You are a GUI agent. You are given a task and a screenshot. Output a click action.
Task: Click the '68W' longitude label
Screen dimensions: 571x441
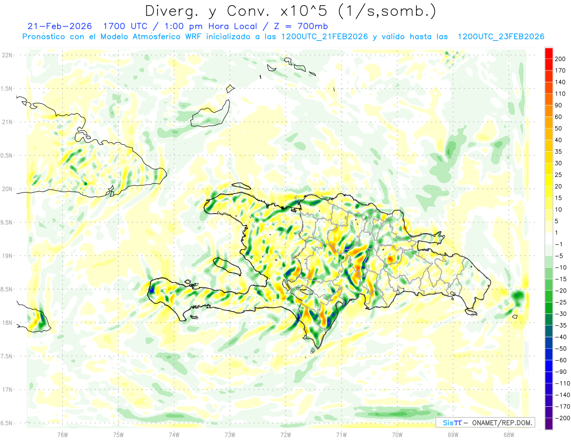509,434
